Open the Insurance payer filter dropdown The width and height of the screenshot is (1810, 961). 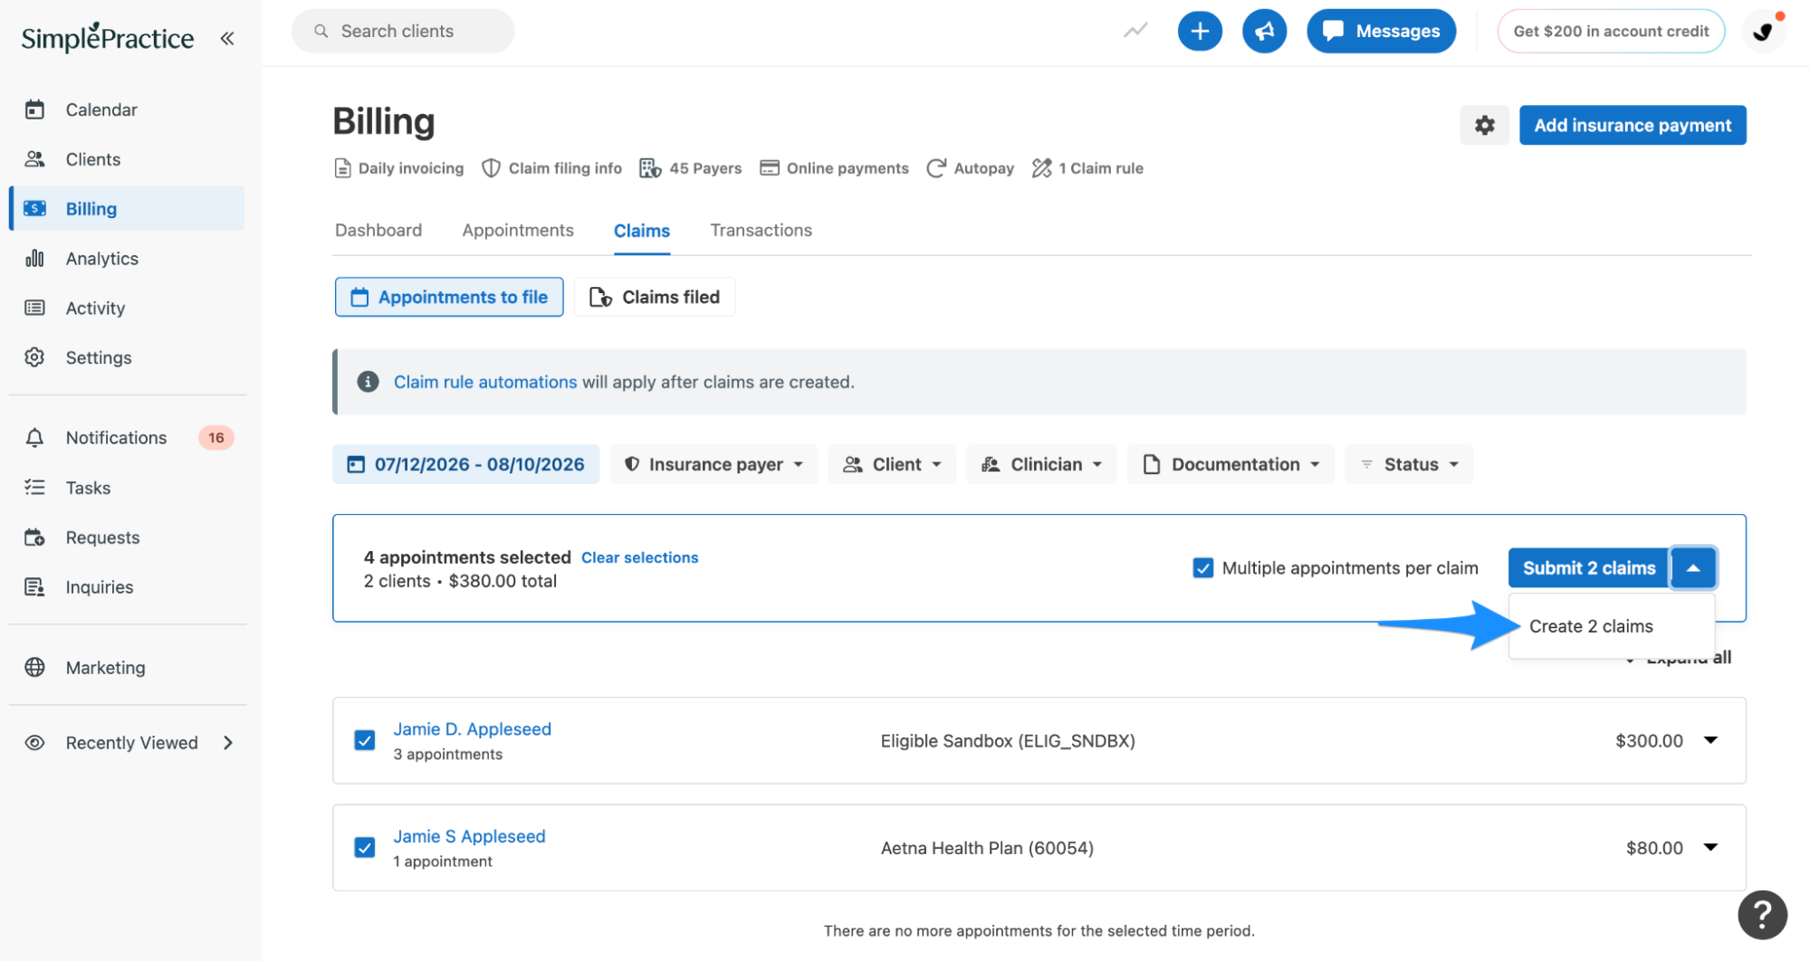713,464
